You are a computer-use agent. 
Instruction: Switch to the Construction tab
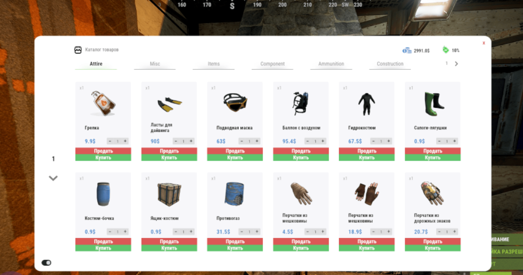tap(390, 64)
